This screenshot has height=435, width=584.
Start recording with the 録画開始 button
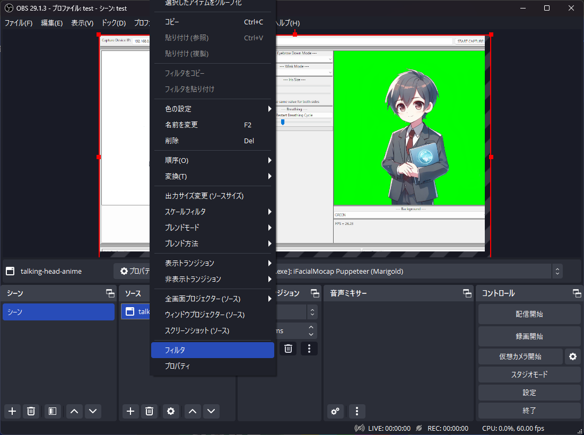[x=529, y=335]
